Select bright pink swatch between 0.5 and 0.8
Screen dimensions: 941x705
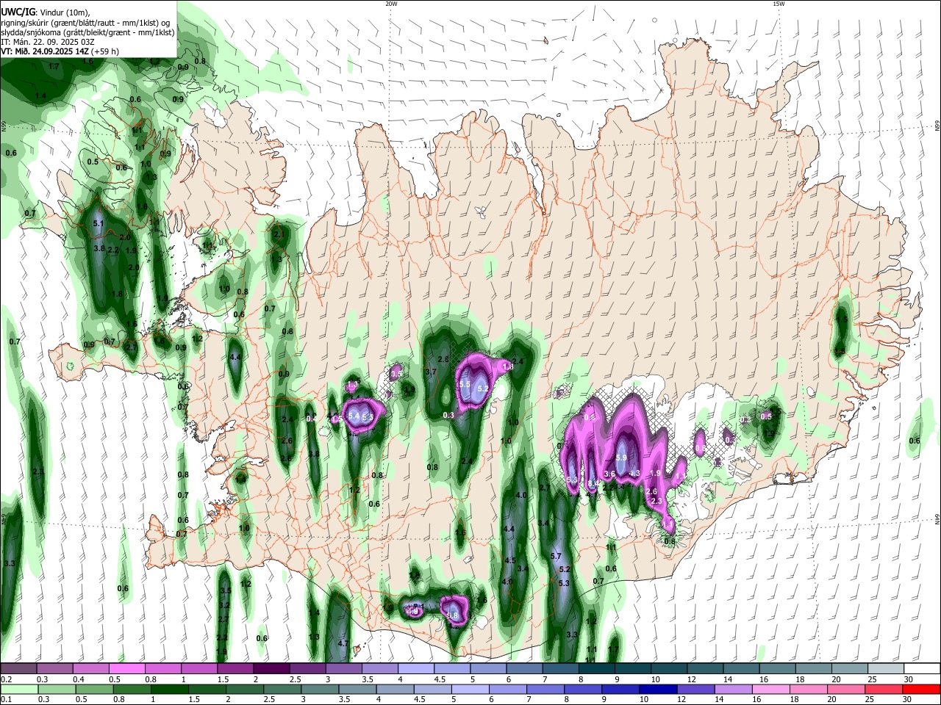pos(126,668)
